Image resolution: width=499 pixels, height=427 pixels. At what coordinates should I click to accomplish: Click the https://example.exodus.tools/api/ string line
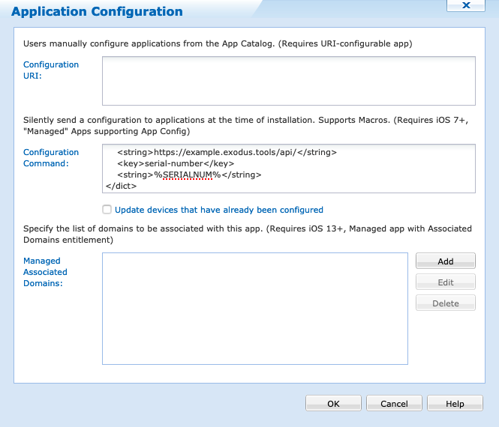(x=227, y=152)
